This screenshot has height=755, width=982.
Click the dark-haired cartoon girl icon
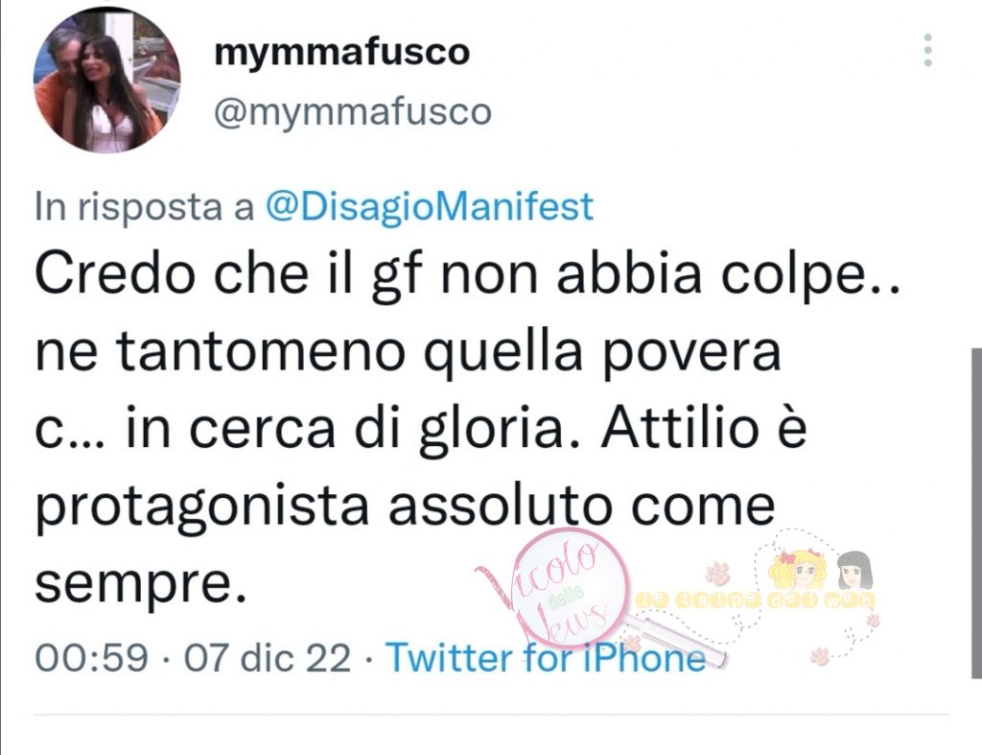click(854, 571)
